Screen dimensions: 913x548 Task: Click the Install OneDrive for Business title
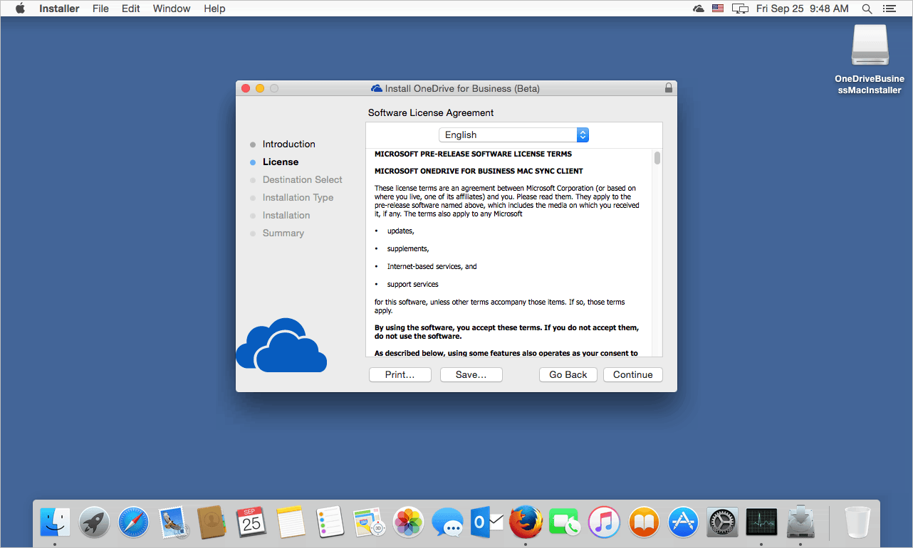462,88
